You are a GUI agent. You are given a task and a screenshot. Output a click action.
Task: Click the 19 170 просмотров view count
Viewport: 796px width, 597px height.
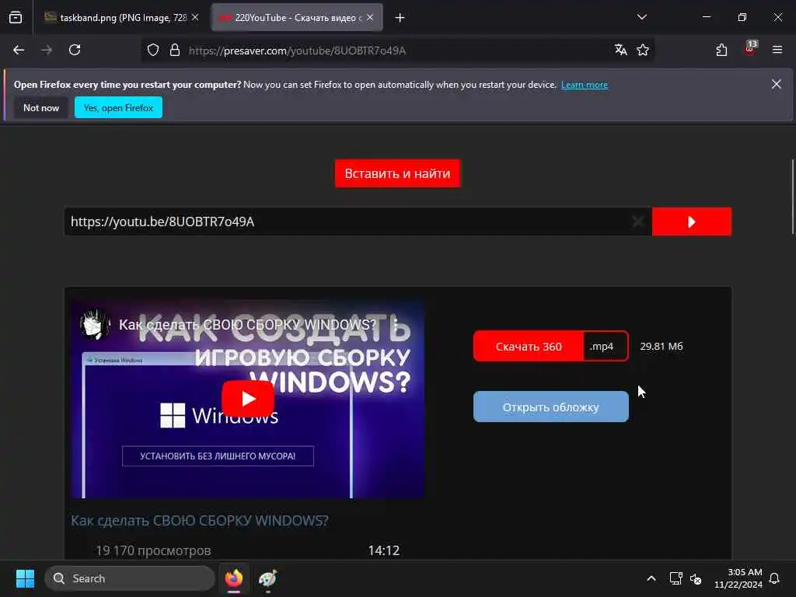pos(153,551)
